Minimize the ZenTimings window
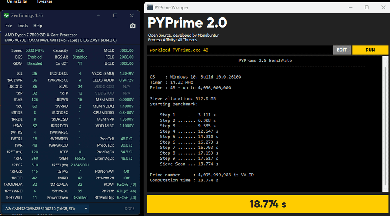390x216 pixels. click(98, 15)
